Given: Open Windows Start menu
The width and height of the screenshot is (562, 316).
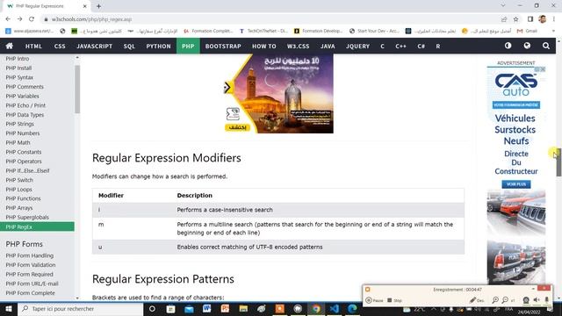Looking at the screenshot, I should pyautogui.click(x=9, y=309).
